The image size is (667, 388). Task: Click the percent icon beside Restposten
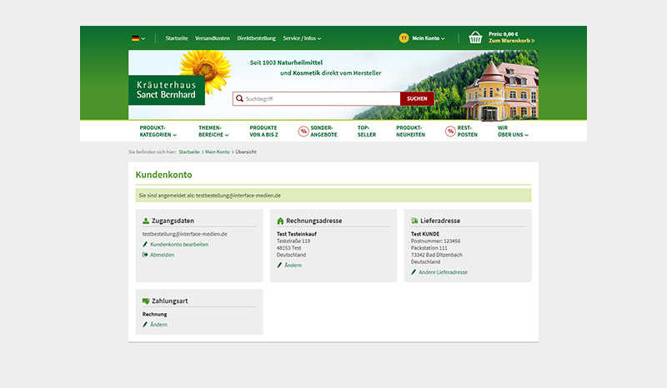450,131
